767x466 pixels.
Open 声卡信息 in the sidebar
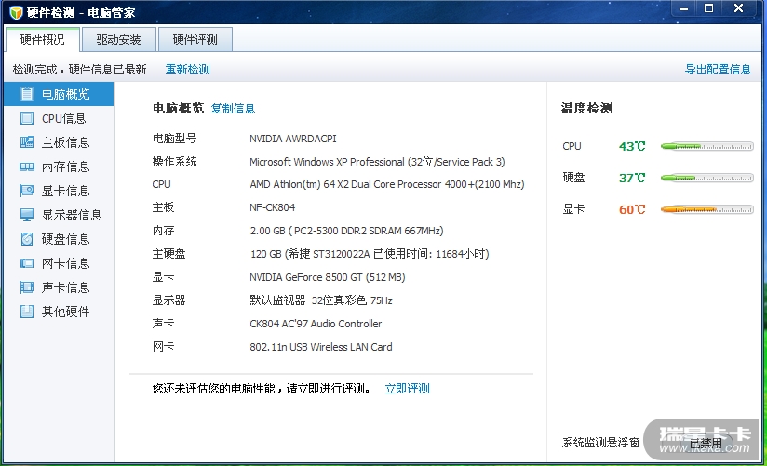pyautogui.click(x=59, y=287)
